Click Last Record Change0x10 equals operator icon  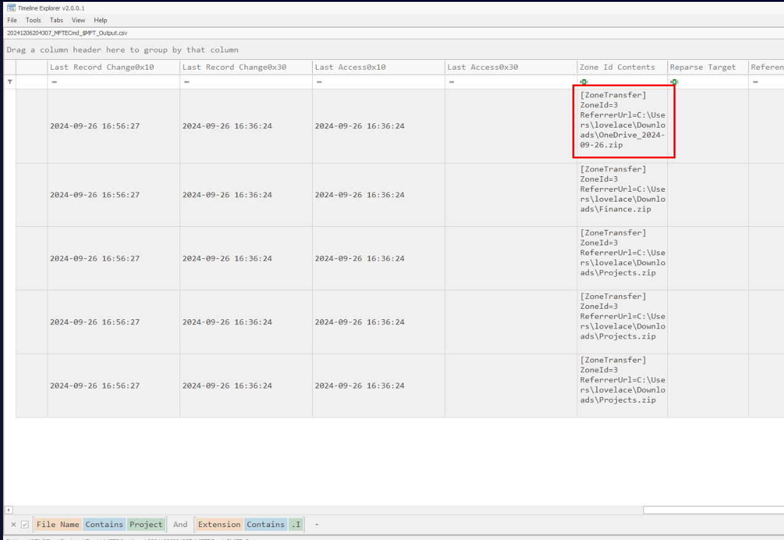pyautogui.click(x=54, y=82)
